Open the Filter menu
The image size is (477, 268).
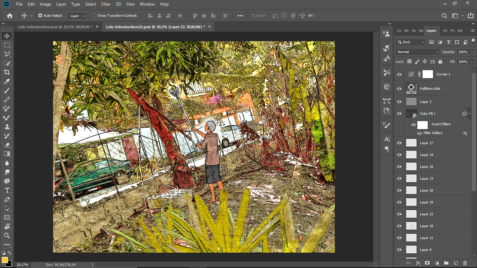click(106, 4)
